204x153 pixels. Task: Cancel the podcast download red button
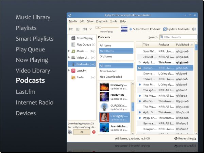[94, 132]
